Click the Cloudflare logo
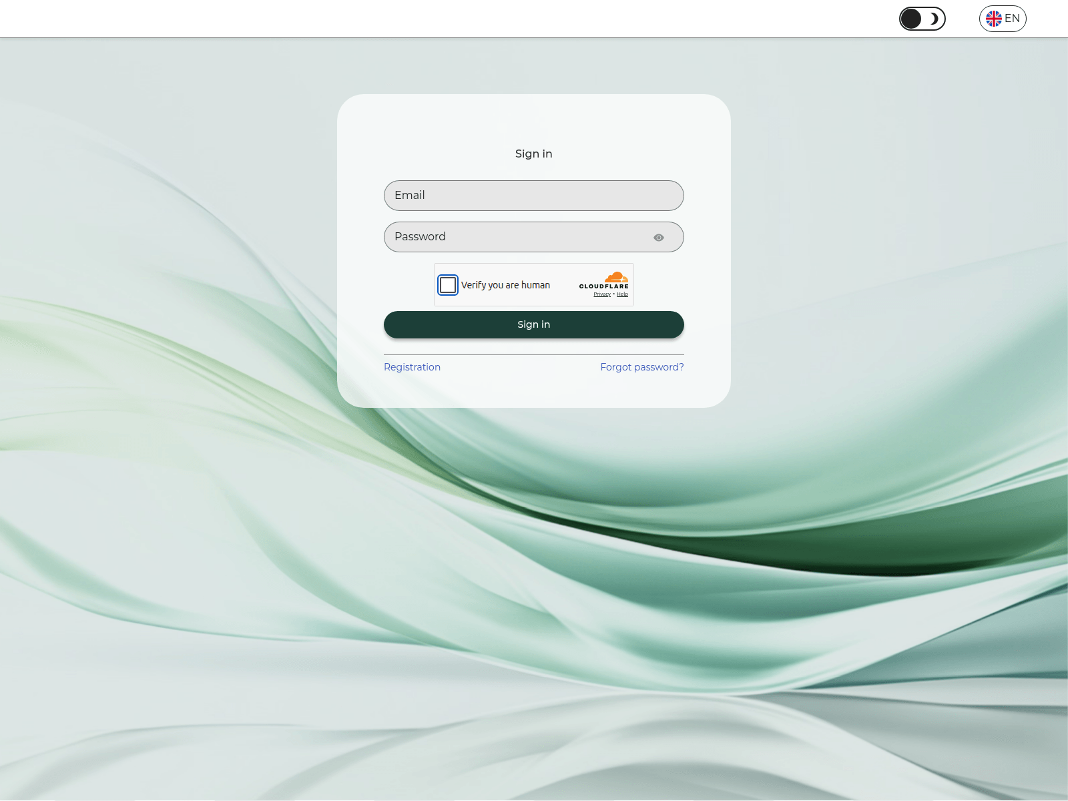The image size is (1068, 801). [x=604, y=280]
